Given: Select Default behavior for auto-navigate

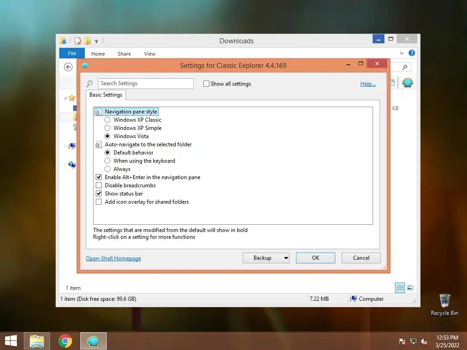Looking at the screenshot, I should [x=108, y=152].
